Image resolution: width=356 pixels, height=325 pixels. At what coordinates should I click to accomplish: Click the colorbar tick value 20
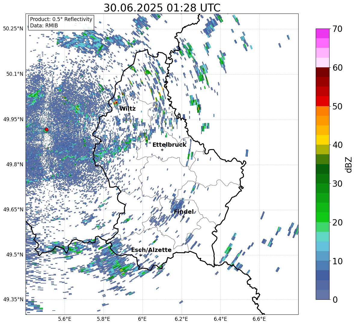[x=337, y=222]
